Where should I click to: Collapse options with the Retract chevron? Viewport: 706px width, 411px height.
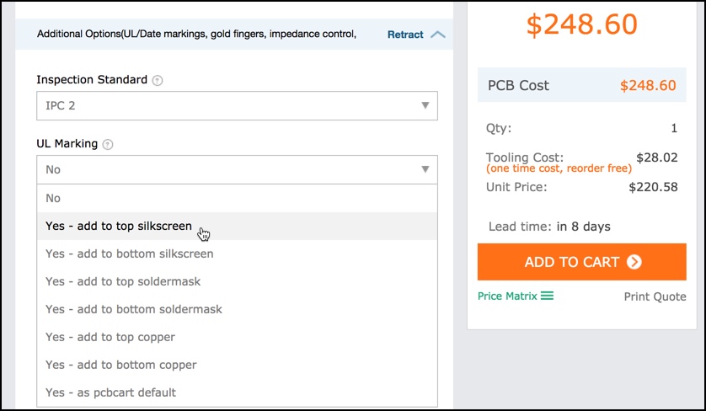[x=437, y=35]
